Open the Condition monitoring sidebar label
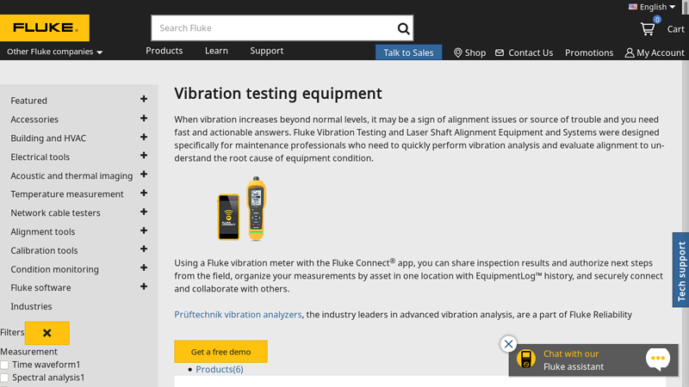 [x=54, y=269]
